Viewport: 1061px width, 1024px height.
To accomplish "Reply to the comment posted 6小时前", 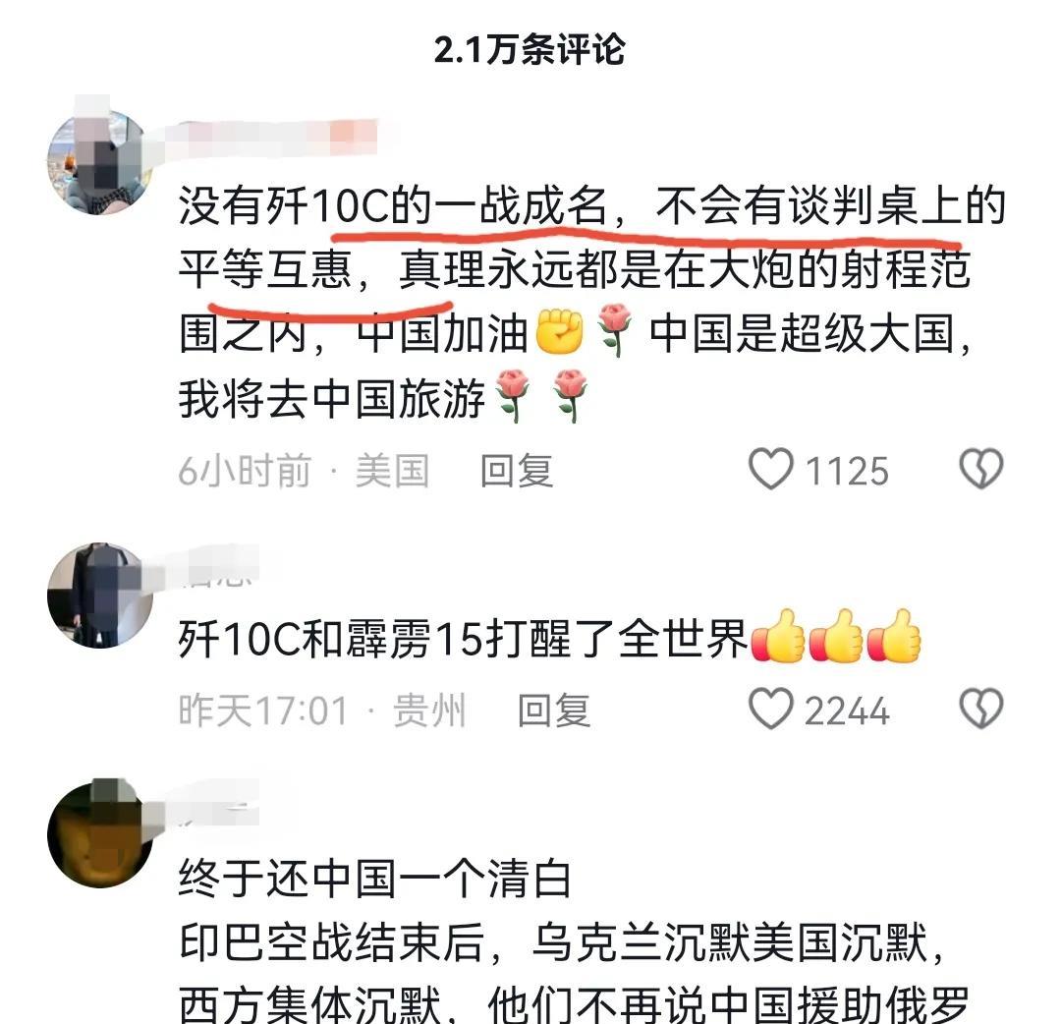I will click(517, 471).
